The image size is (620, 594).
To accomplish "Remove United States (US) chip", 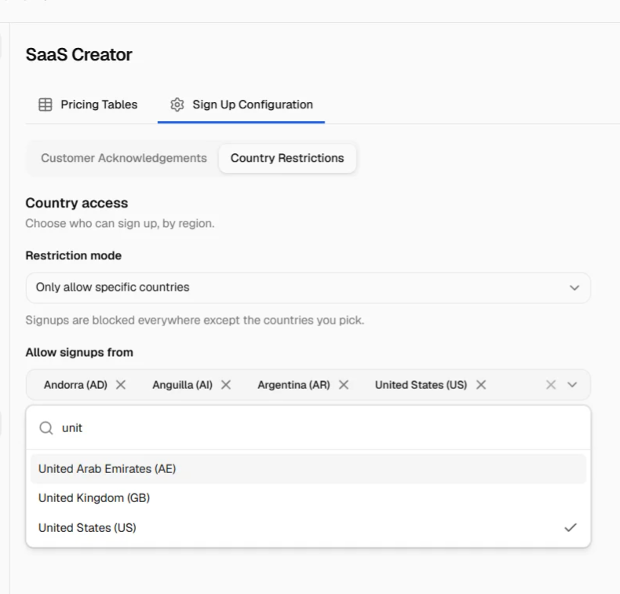I will pyautogui.click(x=481, y=385).
